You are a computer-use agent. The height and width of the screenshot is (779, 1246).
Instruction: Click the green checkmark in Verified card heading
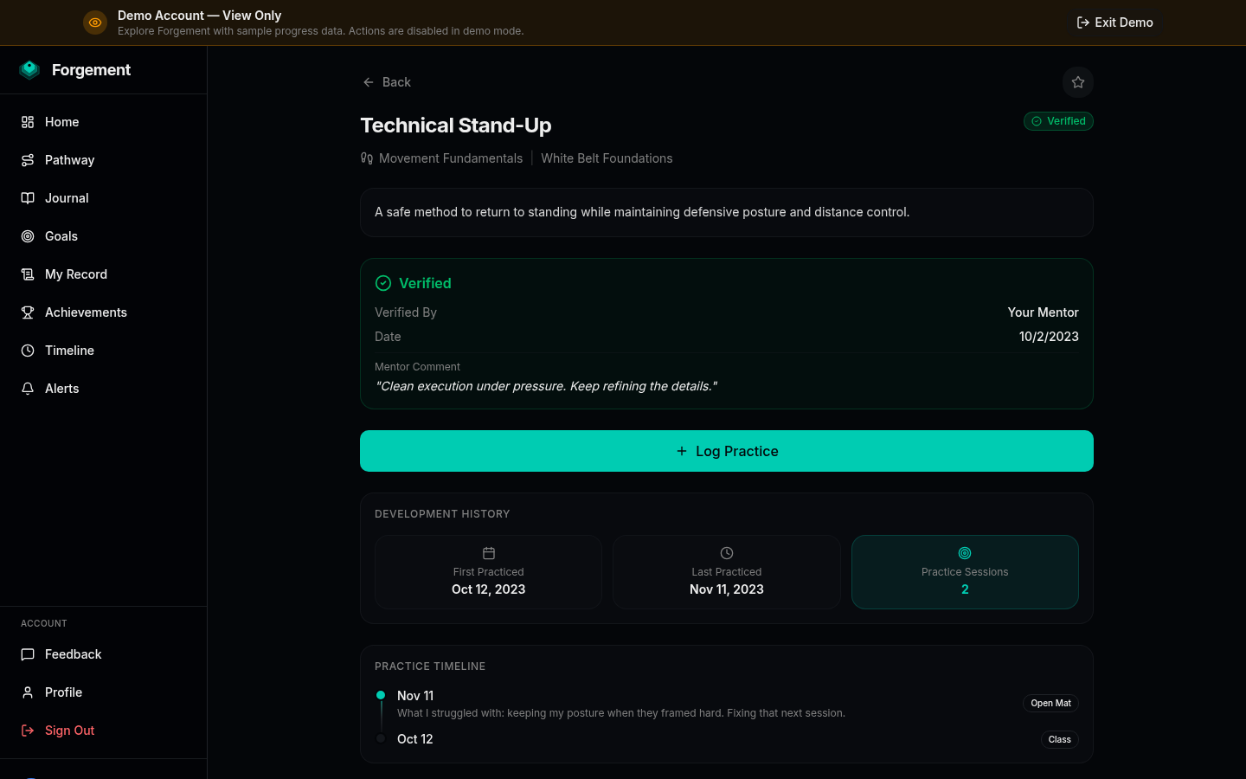tap(383, 283)
